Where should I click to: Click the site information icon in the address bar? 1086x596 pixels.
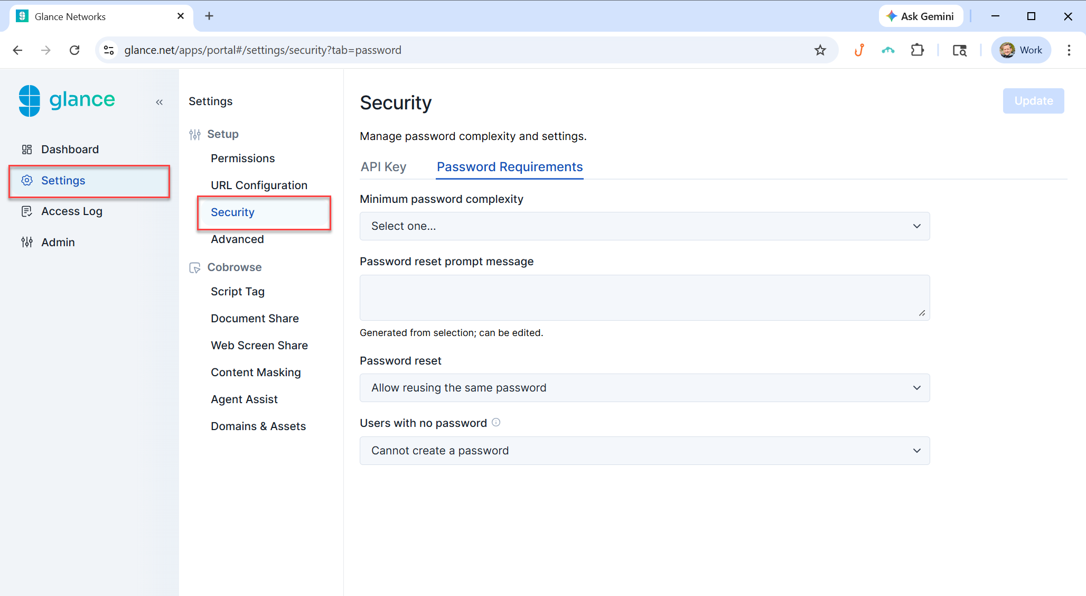109,50
